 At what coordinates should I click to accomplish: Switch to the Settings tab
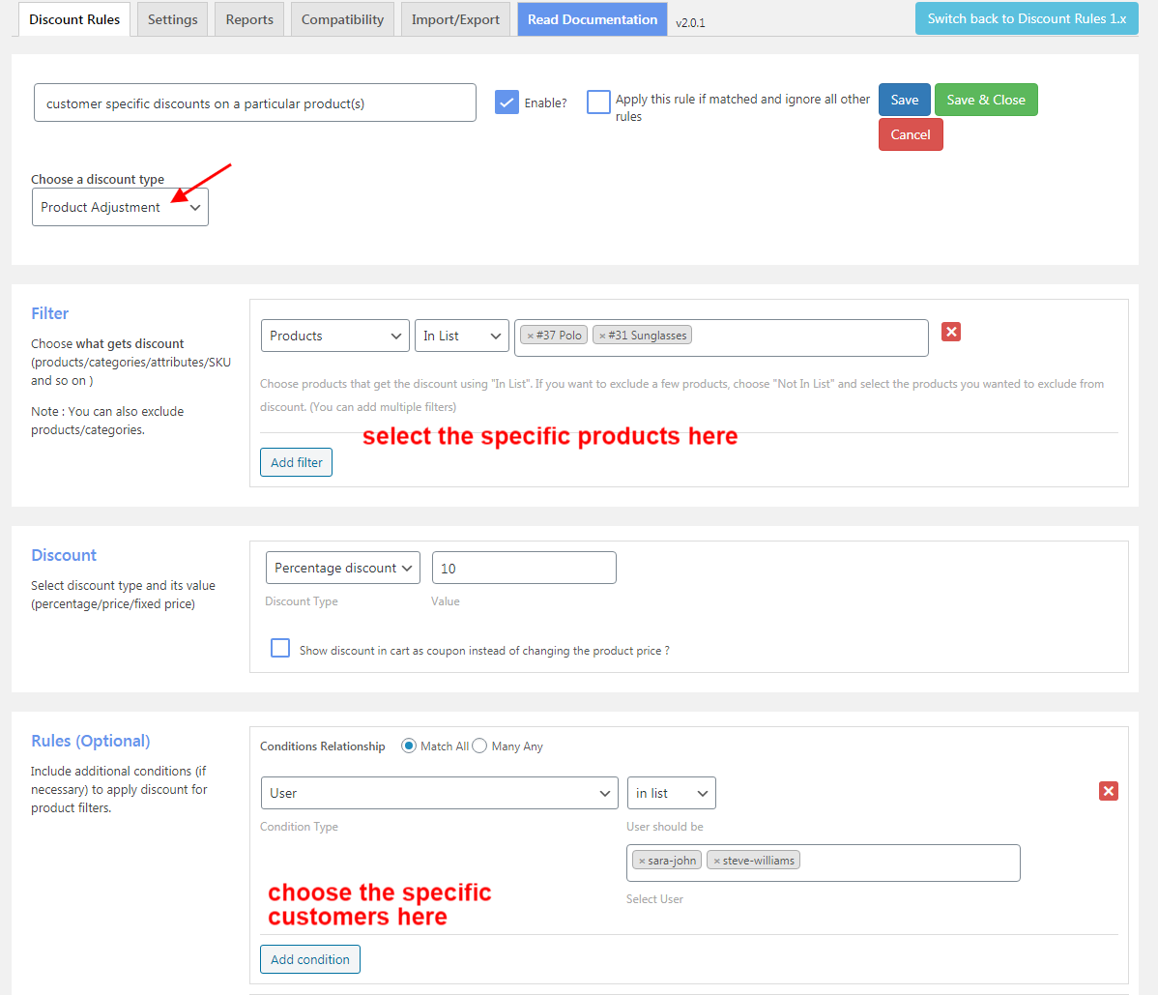coord(172,17)
